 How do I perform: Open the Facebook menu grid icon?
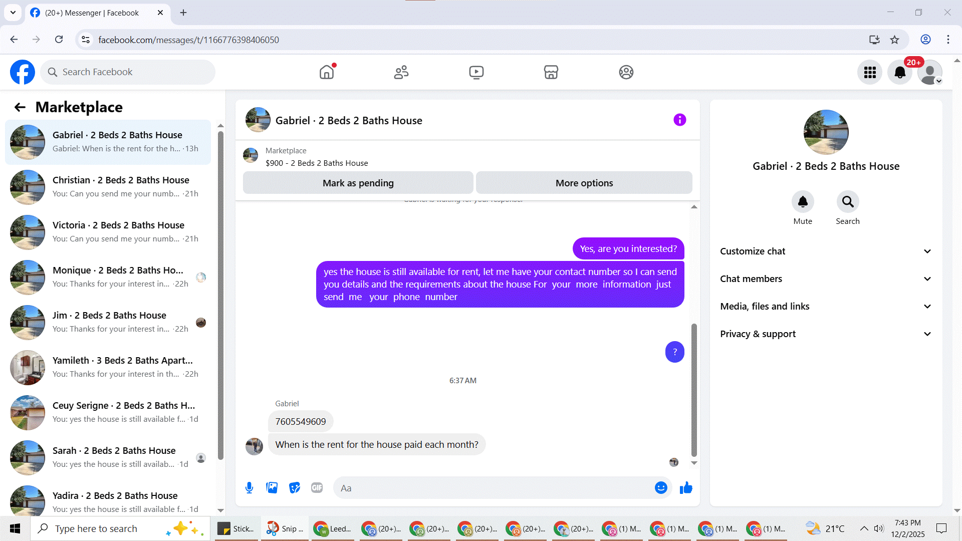click(x=870, y=73)
